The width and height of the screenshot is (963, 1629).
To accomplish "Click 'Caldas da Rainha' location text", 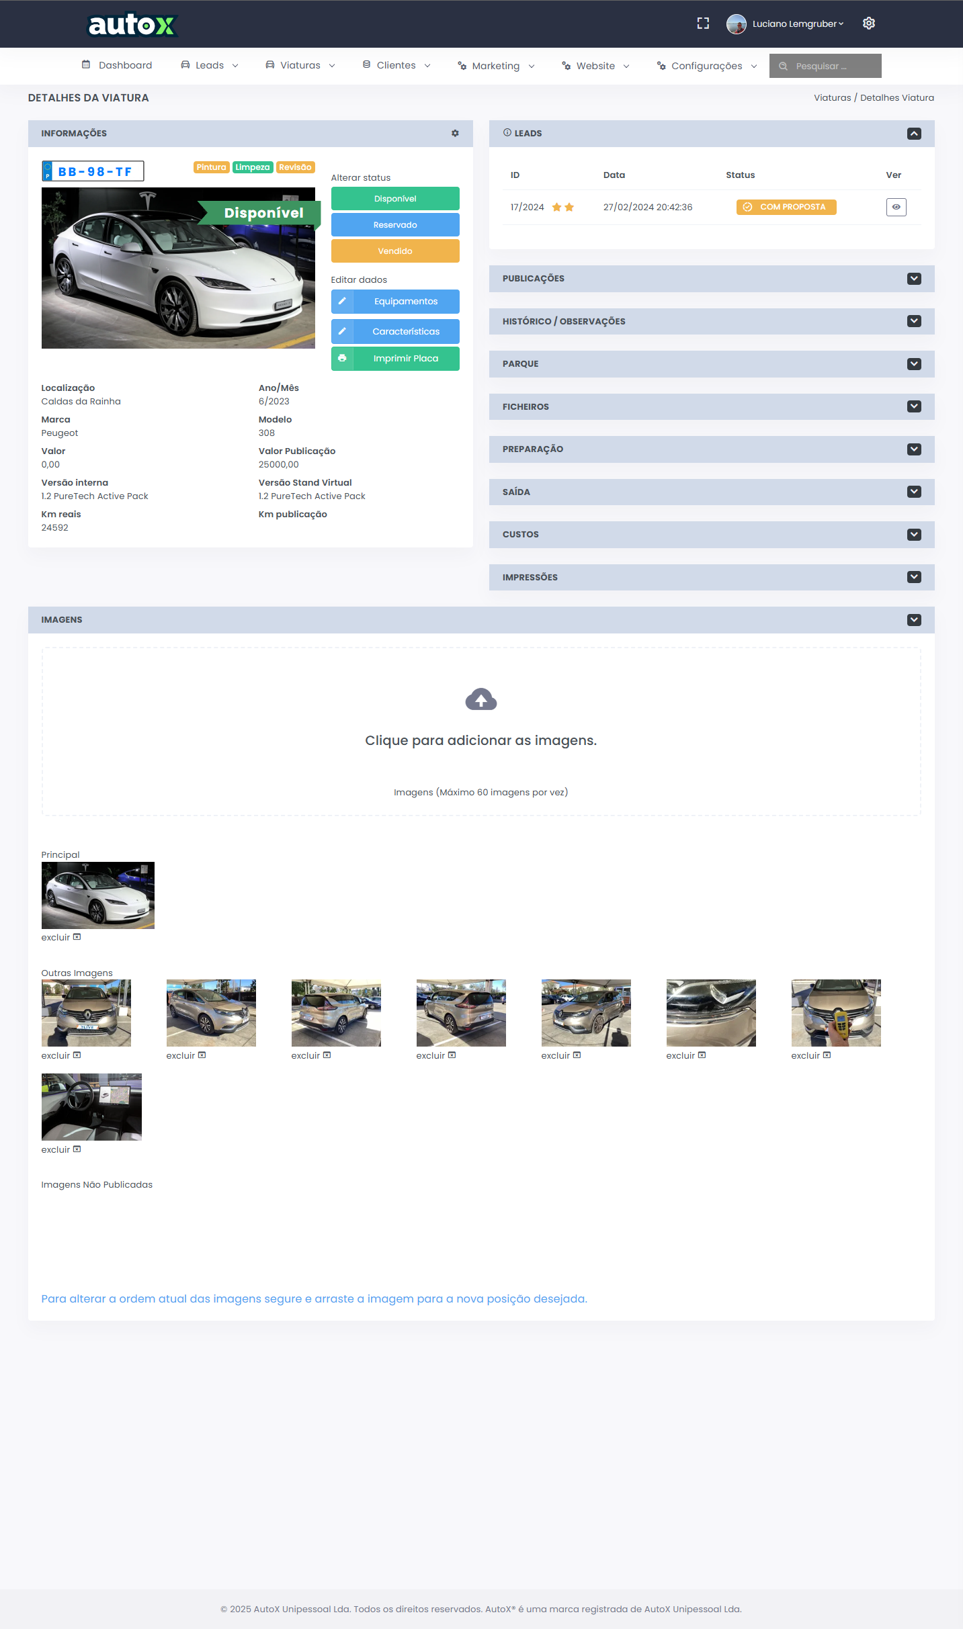I will [x=81, y=402].
